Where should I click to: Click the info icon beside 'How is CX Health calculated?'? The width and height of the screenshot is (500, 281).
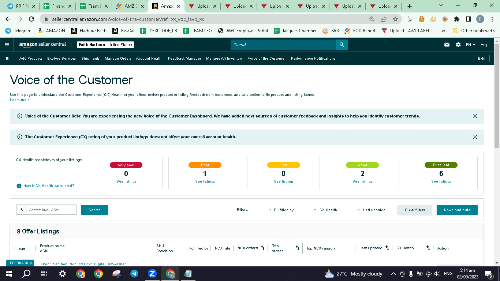pyautogui.click(x=19, y=186)
